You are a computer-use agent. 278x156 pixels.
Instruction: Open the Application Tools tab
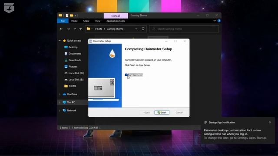tap(116, 21)
